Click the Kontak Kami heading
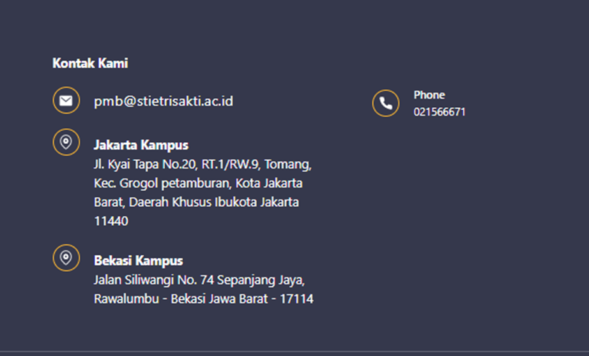Screen dimensions: 589x356 (90, 63)
